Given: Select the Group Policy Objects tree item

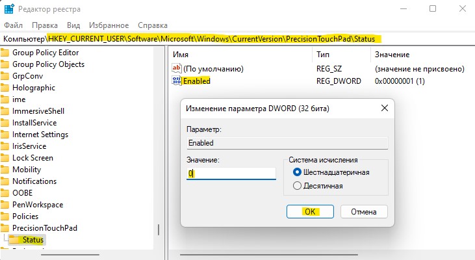Looking at the screenshot, I should [49, 64].
